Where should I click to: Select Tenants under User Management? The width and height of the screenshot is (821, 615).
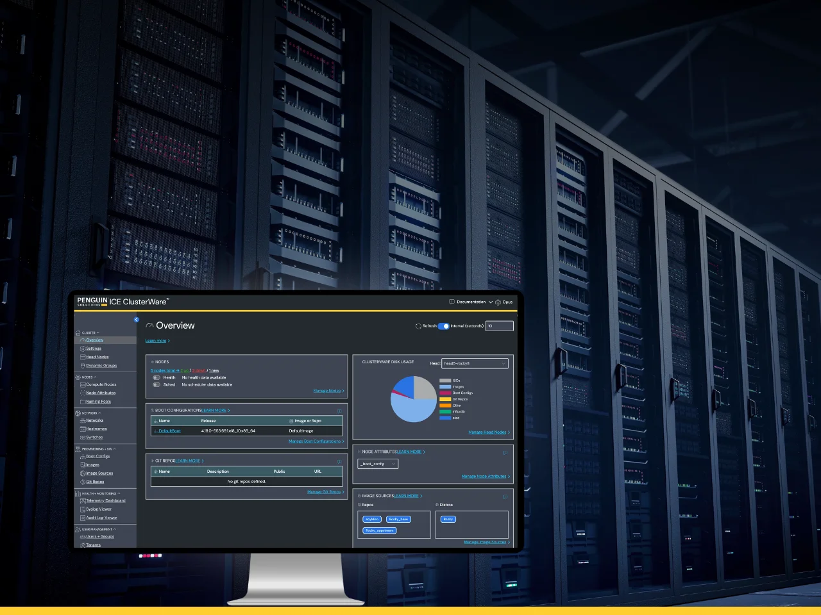(x=94, y=545)
